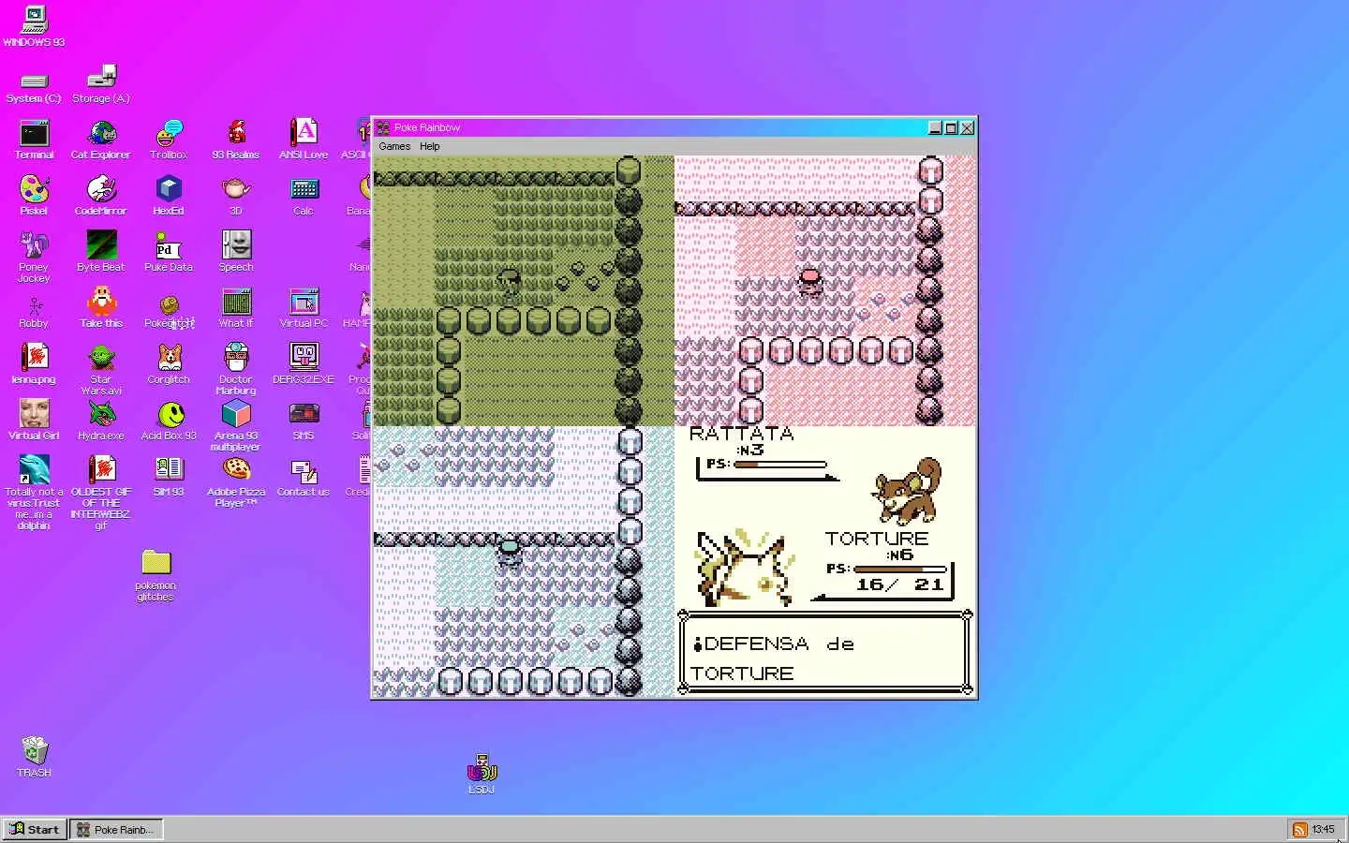Click the Rattata sprite in battle

906,490
